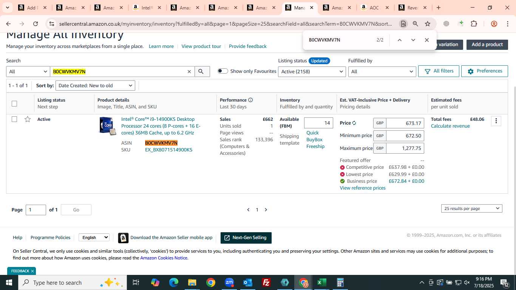This screenshot has width=516, height=290.
Task: Open the Sort by dropdown
Action: 95,86
